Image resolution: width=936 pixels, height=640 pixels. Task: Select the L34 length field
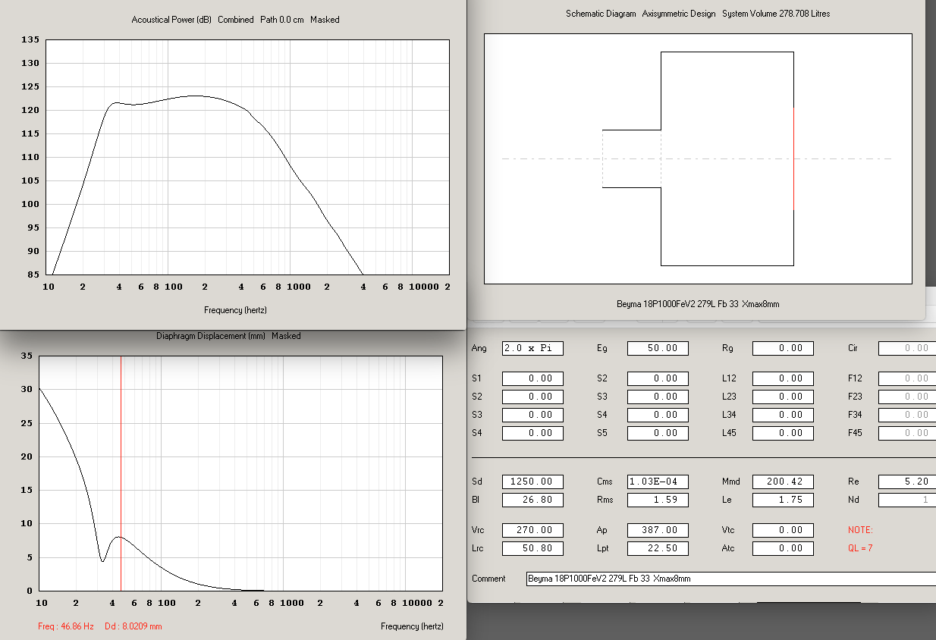click(783, 415)
